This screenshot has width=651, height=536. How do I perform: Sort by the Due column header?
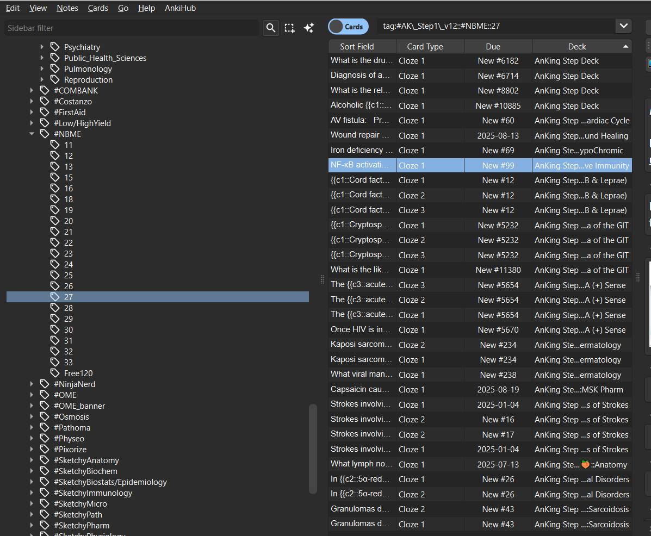click(493, 46)
